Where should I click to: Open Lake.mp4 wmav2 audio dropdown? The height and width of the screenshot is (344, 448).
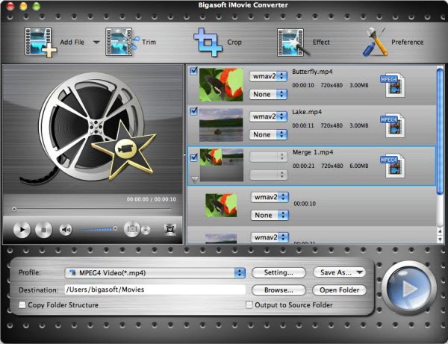[x=268, y=116]
